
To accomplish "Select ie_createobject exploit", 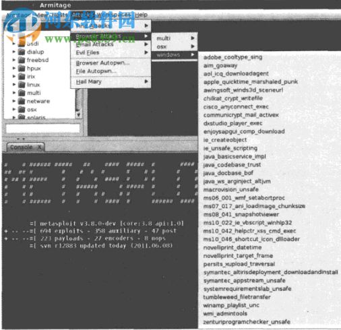I will (x=225, y=140).
